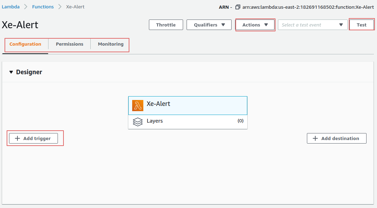
Task: Click the ARN text arn:aws:lambda:us-east-2
Action: (308, 7)
